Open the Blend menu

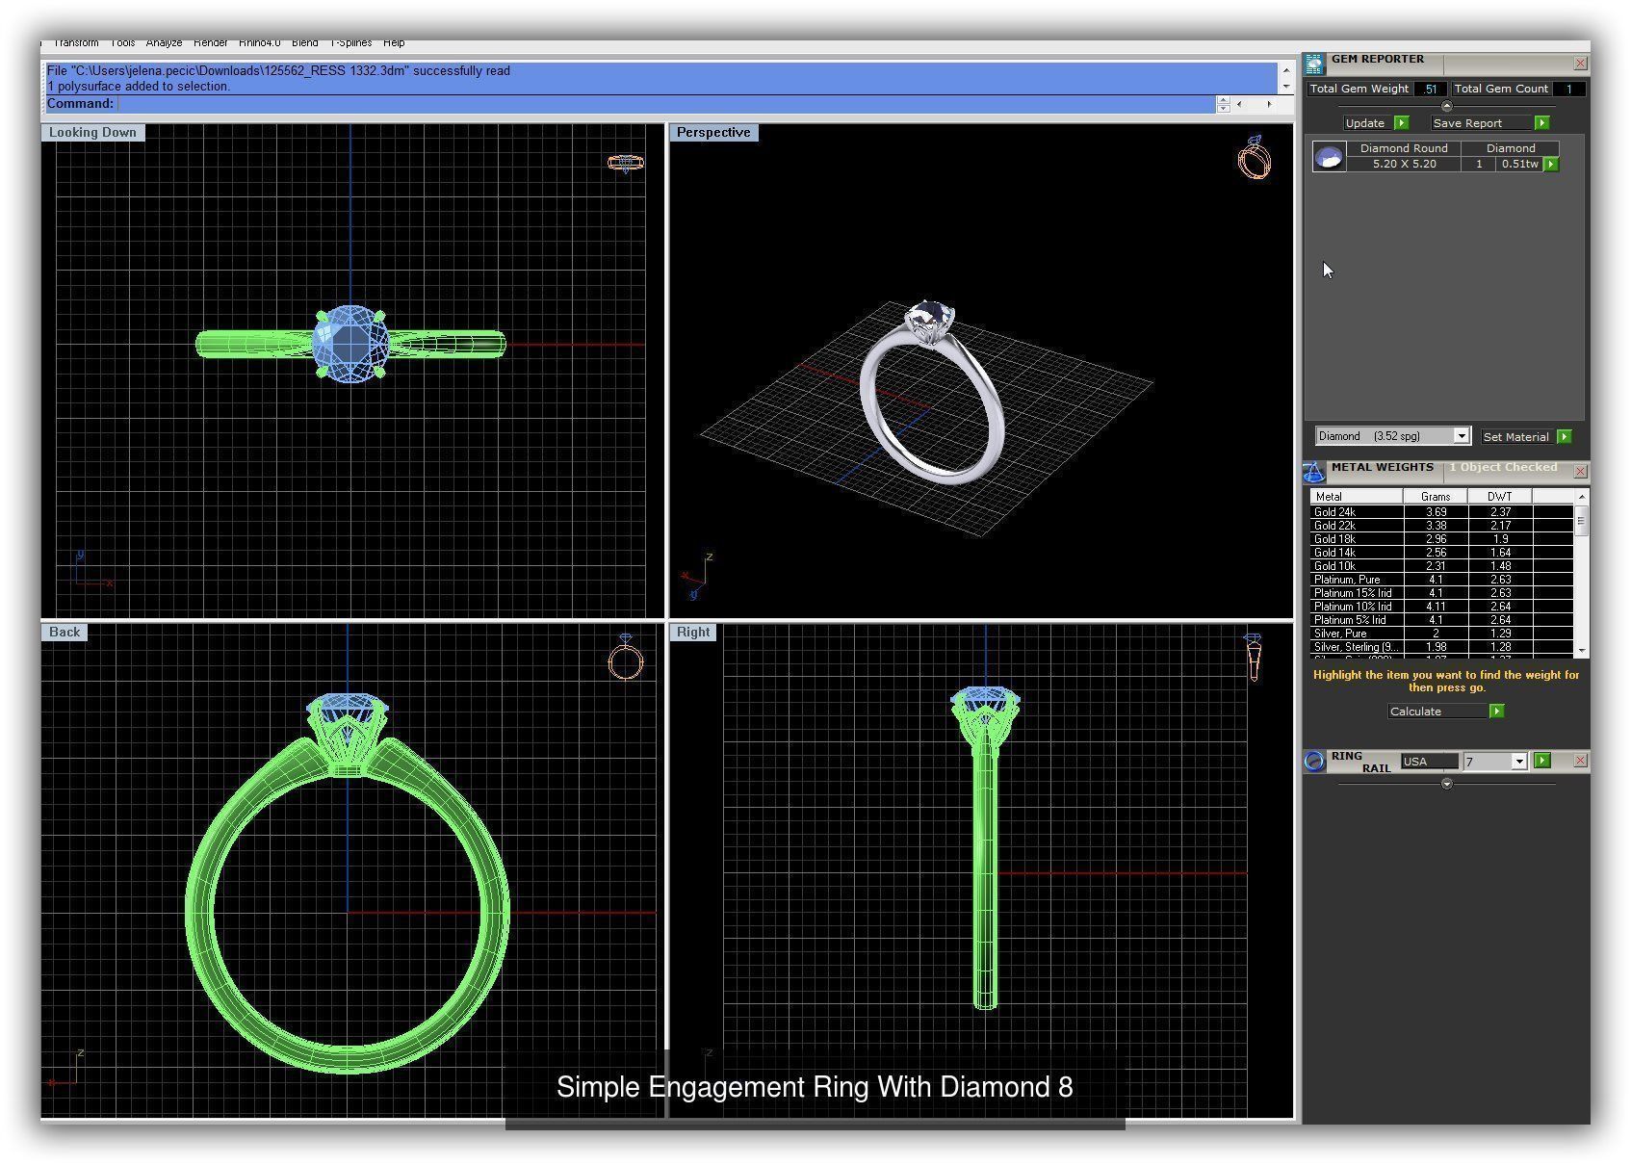tap(304, 43)
